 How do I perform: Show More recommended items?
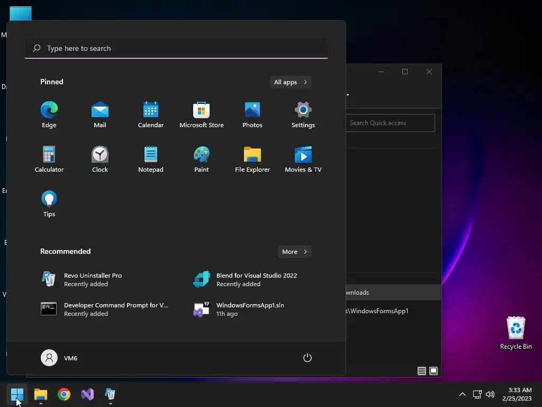coord(295,252)
